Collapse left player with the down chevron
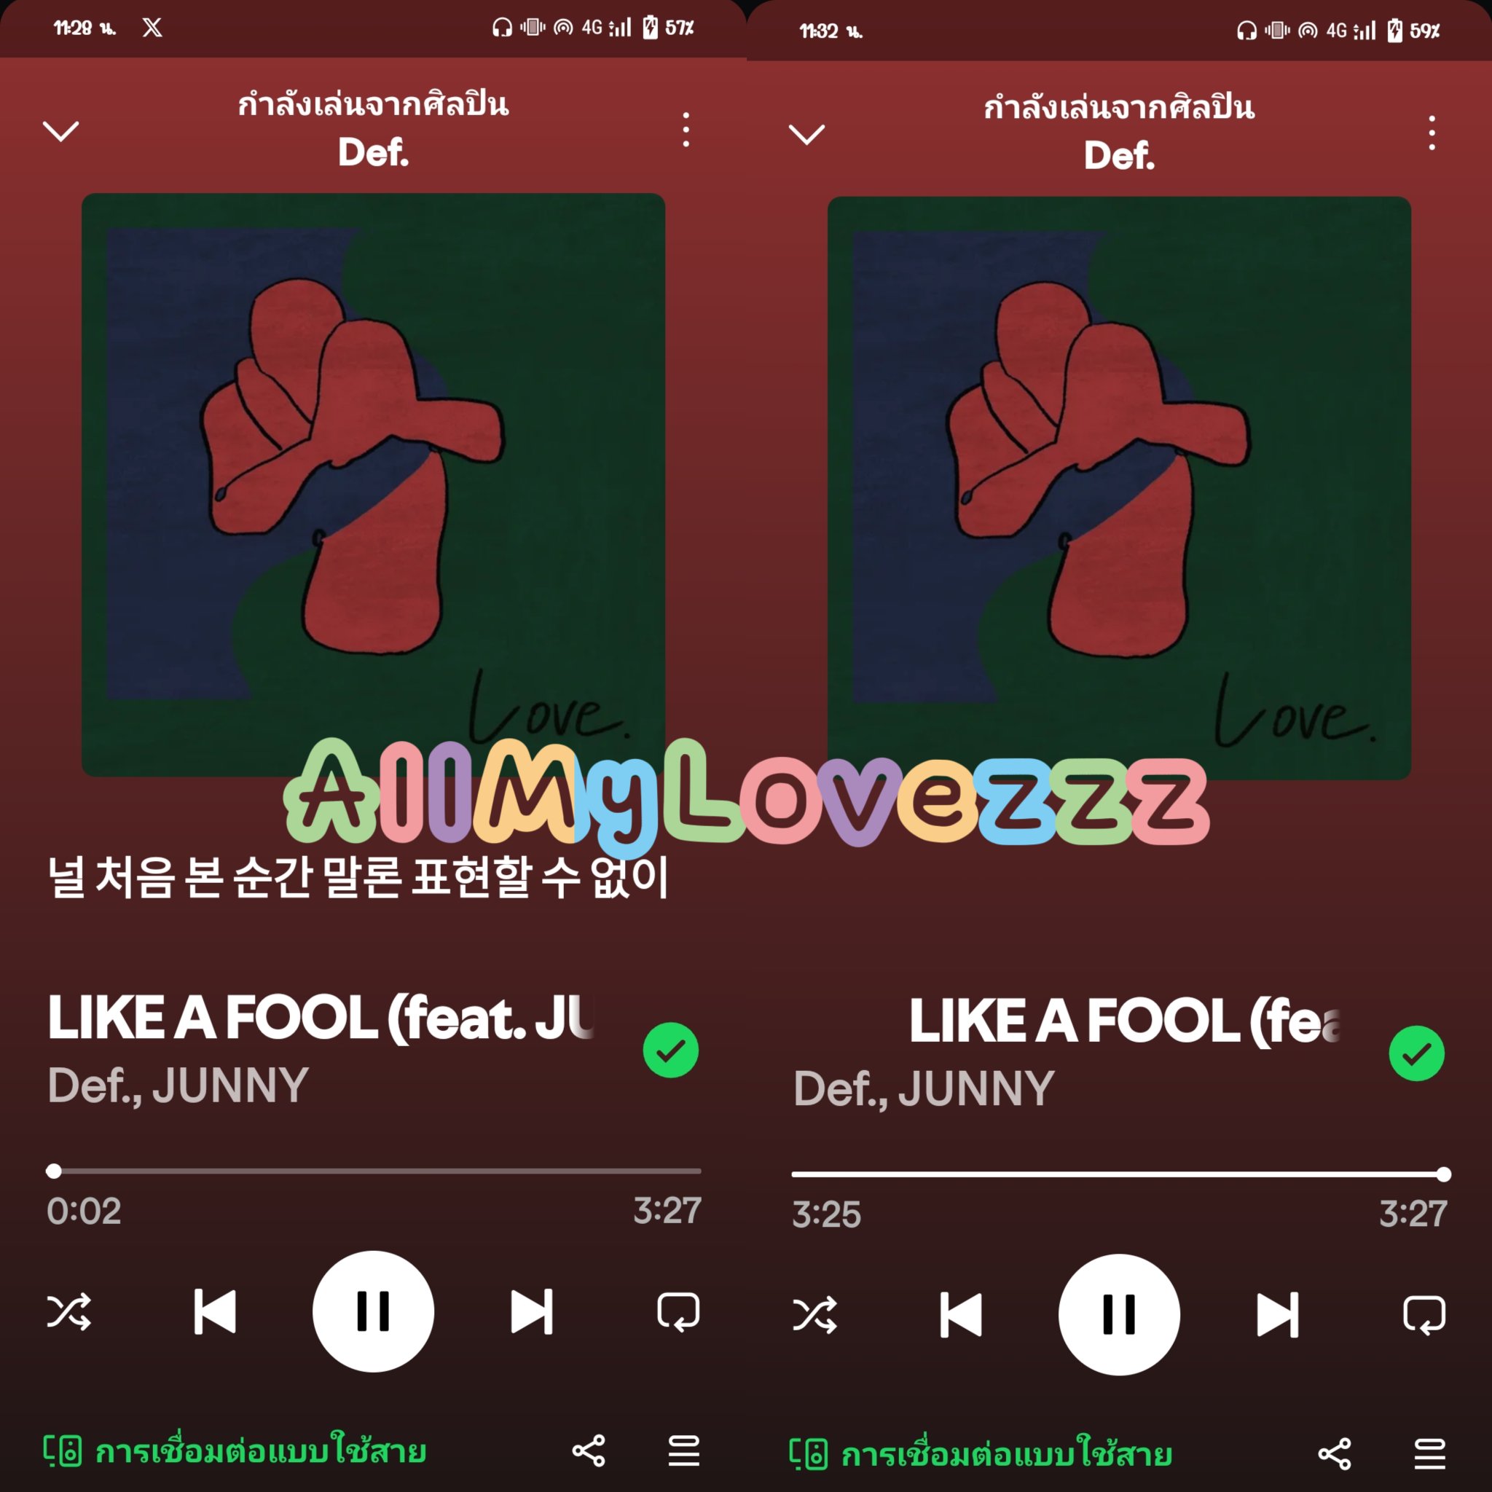This screenshot has height=1492, width=1492. (60, 131)
